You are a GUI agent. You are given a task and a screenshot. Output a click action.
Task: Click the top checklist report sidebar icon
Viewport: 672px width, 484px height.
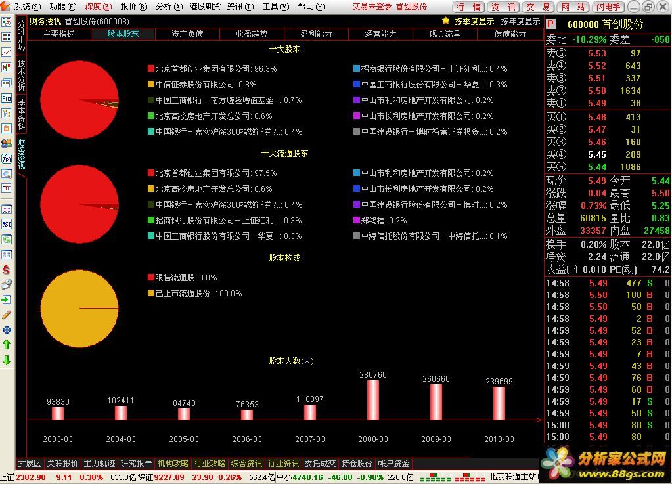pyautogui.click(x=7, y=22)
